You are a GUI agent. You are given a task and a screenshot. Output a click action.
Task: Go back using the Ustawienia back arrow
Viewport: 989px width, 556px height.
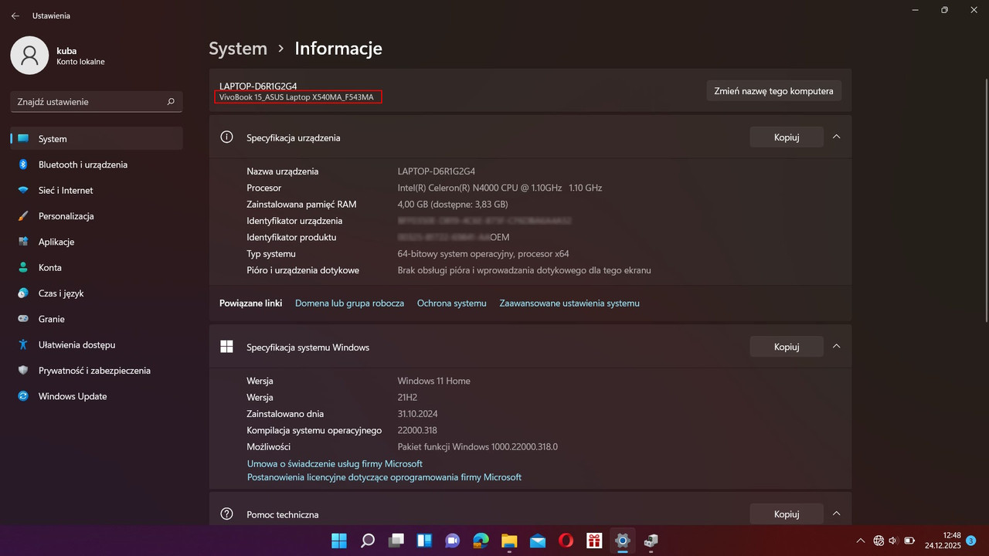click(x=15, y=15)
